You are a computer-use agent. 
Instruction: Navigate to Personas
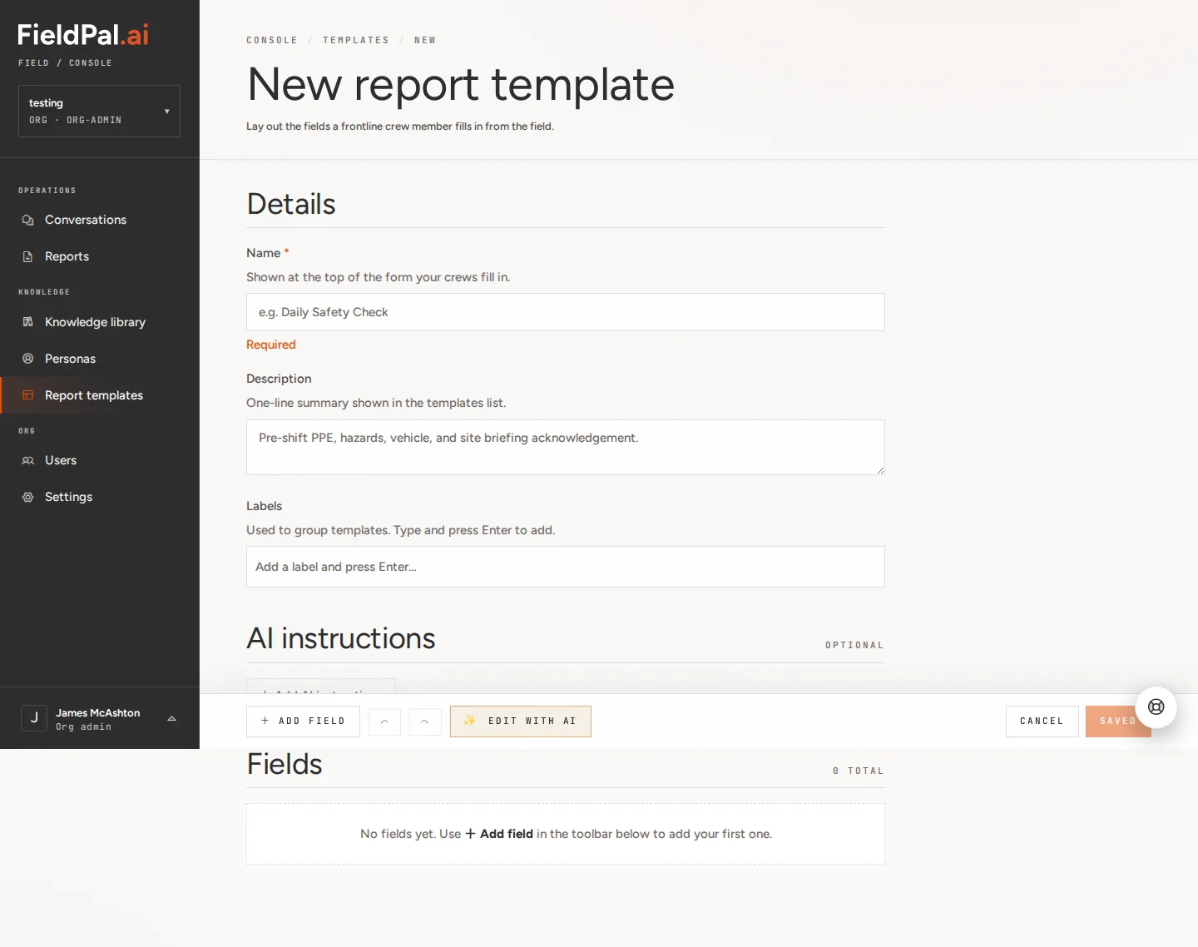(100, 359)
